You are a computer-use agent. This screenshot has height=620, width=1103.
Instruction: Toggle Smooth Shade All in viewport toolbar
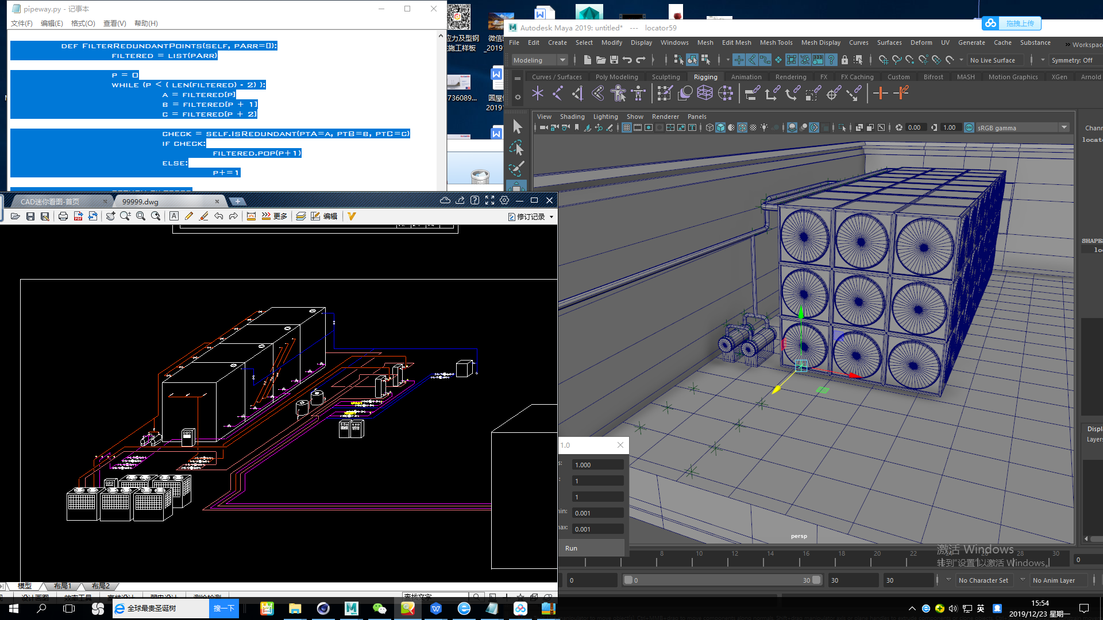click(720, 127)
